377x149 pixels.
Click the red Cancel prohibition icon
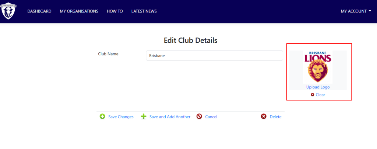coord(199,117)
